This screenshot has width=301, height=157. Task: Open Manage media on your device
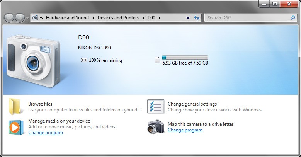click(59, 121)
